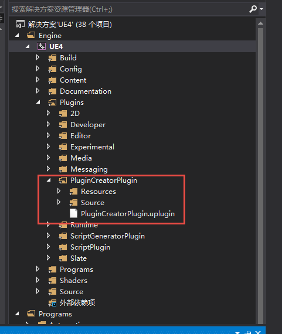
Task: Expand Source folder below Shaders
Action: coord(38,291)
